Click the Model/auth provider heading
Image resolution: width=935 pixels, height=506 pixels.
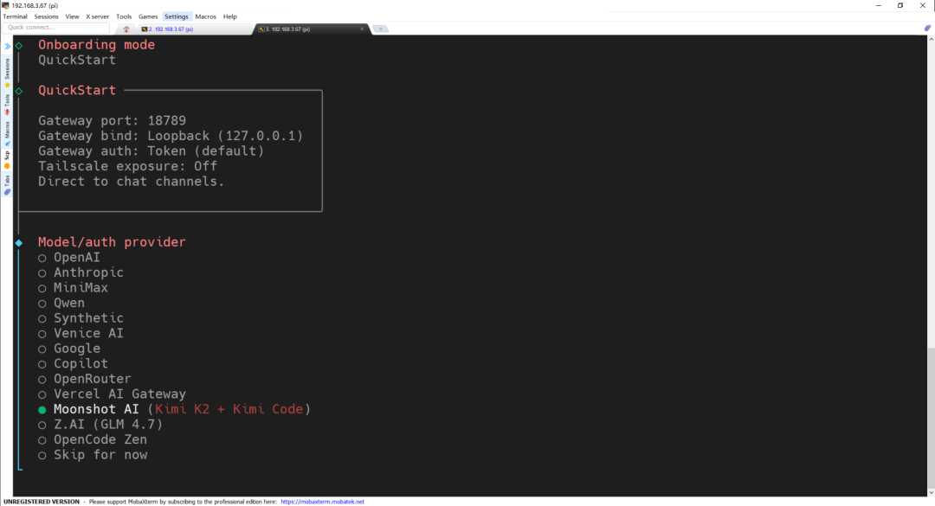[112, 242]
